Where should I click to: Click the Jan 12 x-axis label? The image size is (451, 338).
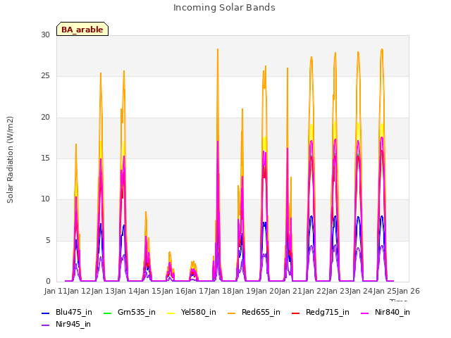(x=79, y=291)
